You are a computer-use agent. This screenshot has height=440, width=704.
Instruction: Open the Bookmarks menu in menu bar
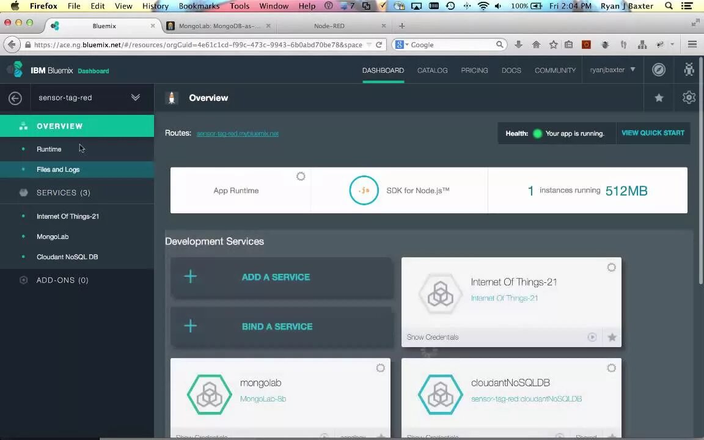click(x=199, y=6)
